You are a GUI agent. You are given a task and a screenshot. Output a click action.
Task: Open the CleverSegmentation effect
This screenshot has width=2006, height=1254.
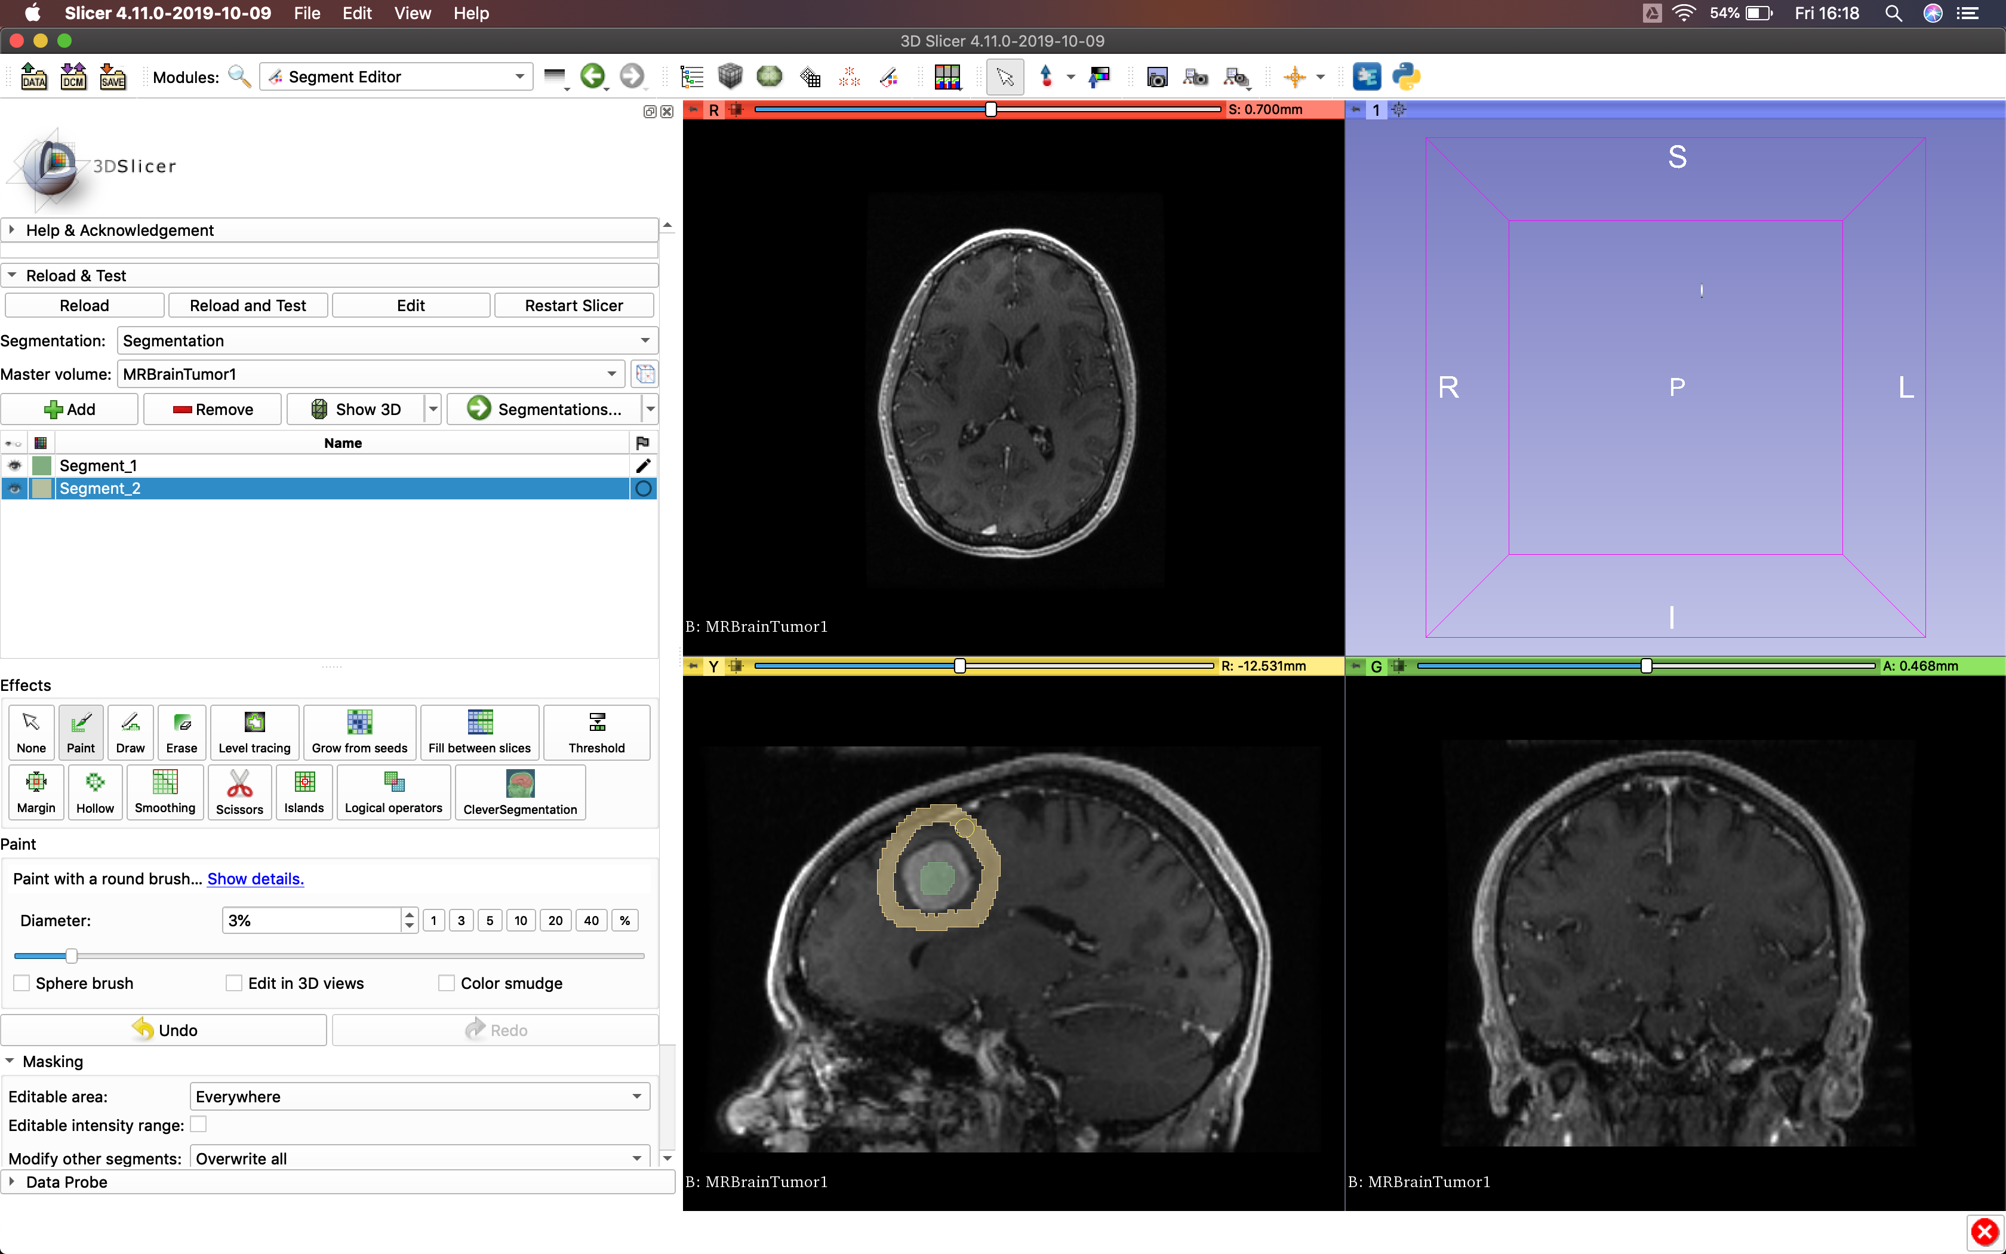pyautogui.click(x=520, y=793)
